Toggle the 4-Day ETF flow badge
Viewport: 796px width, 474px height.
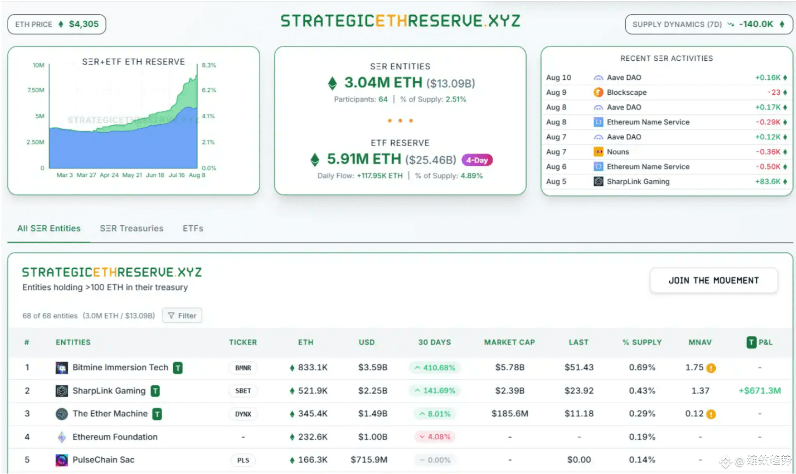click(x=477, y=160)
